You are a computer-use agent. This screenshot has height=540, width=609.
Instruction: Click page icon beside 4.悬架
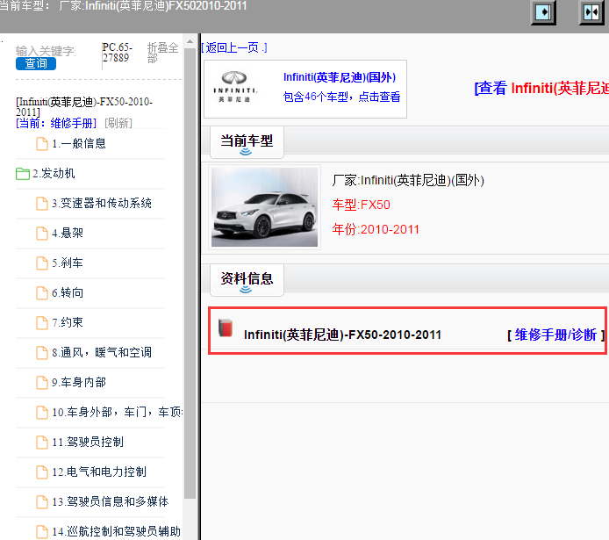42,233
